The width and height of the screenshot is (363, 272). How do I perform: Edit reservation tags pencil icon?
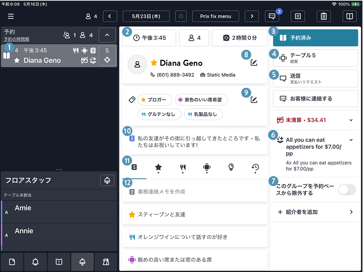point(254,100)
